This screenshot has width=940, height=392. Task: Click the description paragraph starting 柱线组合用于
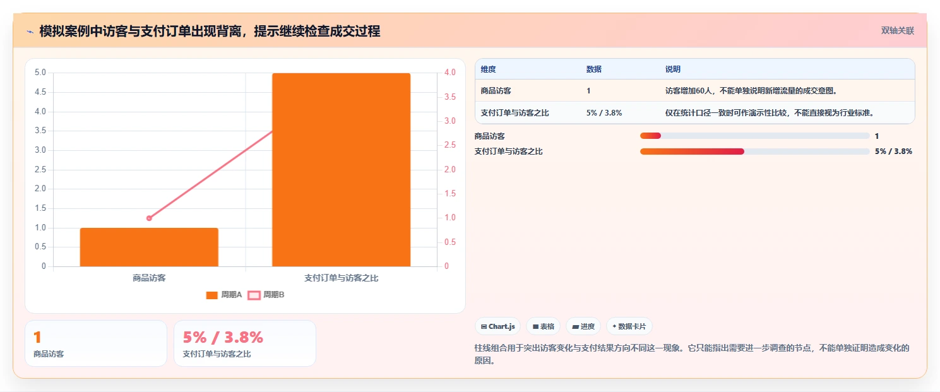click(x=692, y=354)
